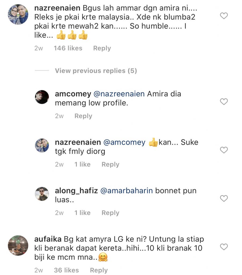Reply to aufaika's comment
This screenshot has width=242, height=275.
coord(99,270)
